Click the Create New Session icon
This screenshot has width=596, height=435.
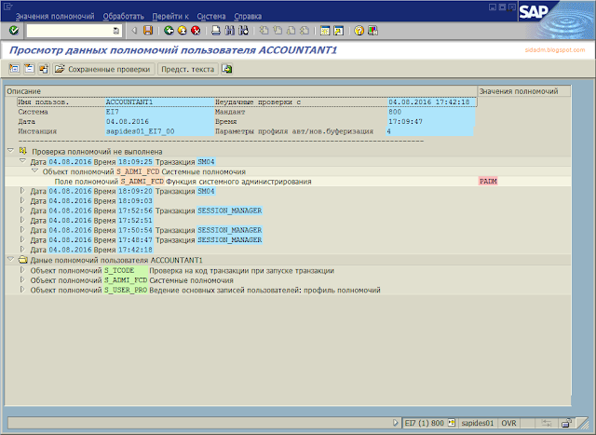[x=325, y=31]
